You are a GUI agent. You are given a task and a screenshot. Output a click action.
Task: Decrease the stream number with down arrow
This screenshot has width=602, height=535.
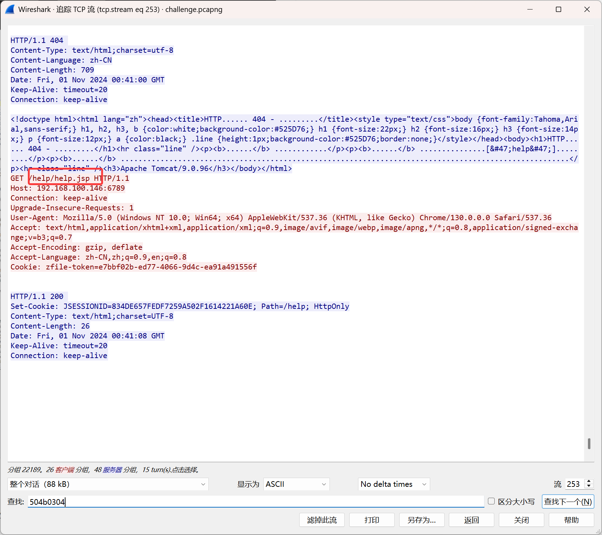[x=589, y=486]
